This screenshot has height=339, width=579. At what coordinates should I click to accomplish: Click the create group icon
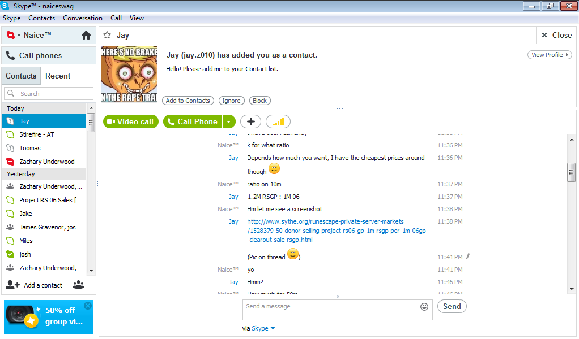tap(78, 285)
